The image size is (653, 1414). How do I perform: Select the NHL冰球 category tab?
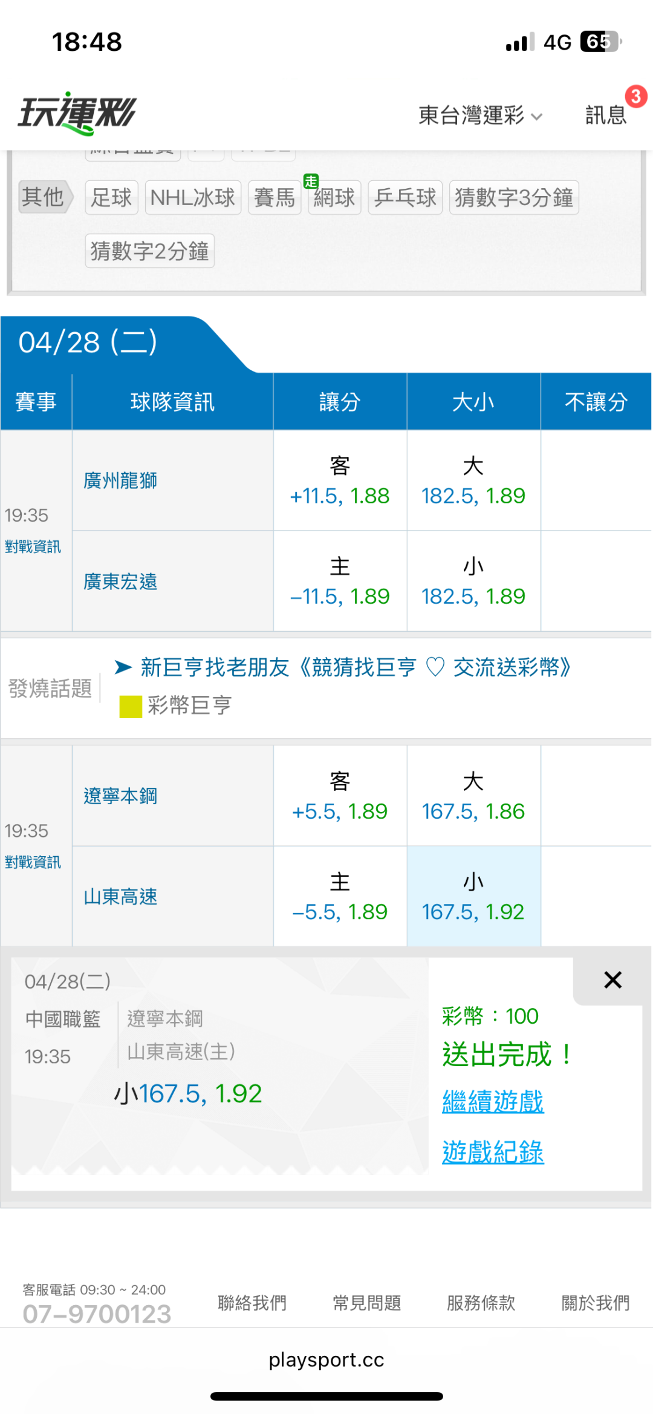(x=193, y=197)
